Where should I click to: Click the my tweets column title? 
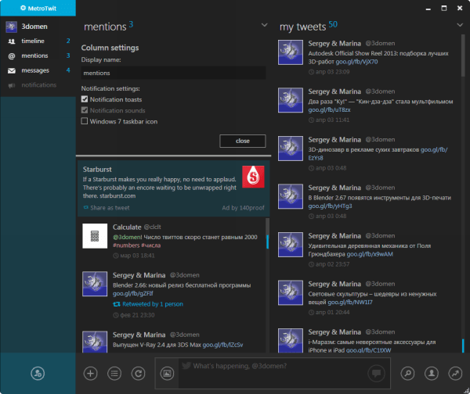[302, 27]
